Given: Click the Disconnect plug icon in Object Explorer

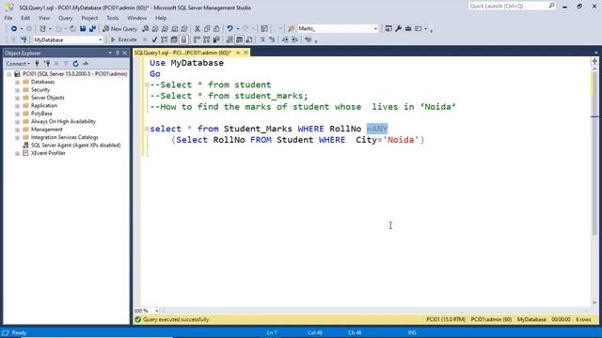Looking at the screenshot, I should 47,64.
